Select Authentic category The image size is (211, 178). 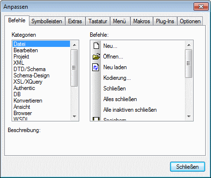tap(41, 88)
